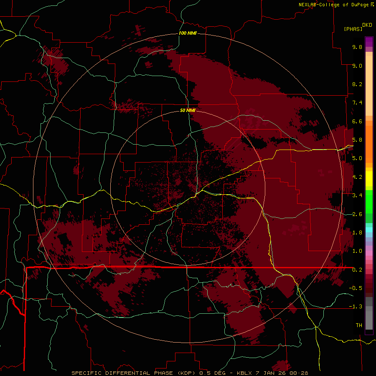Click the [PHAS] legend heading
Image resolution: width=376 pixels, height=376 pixels.
[353, 29]
